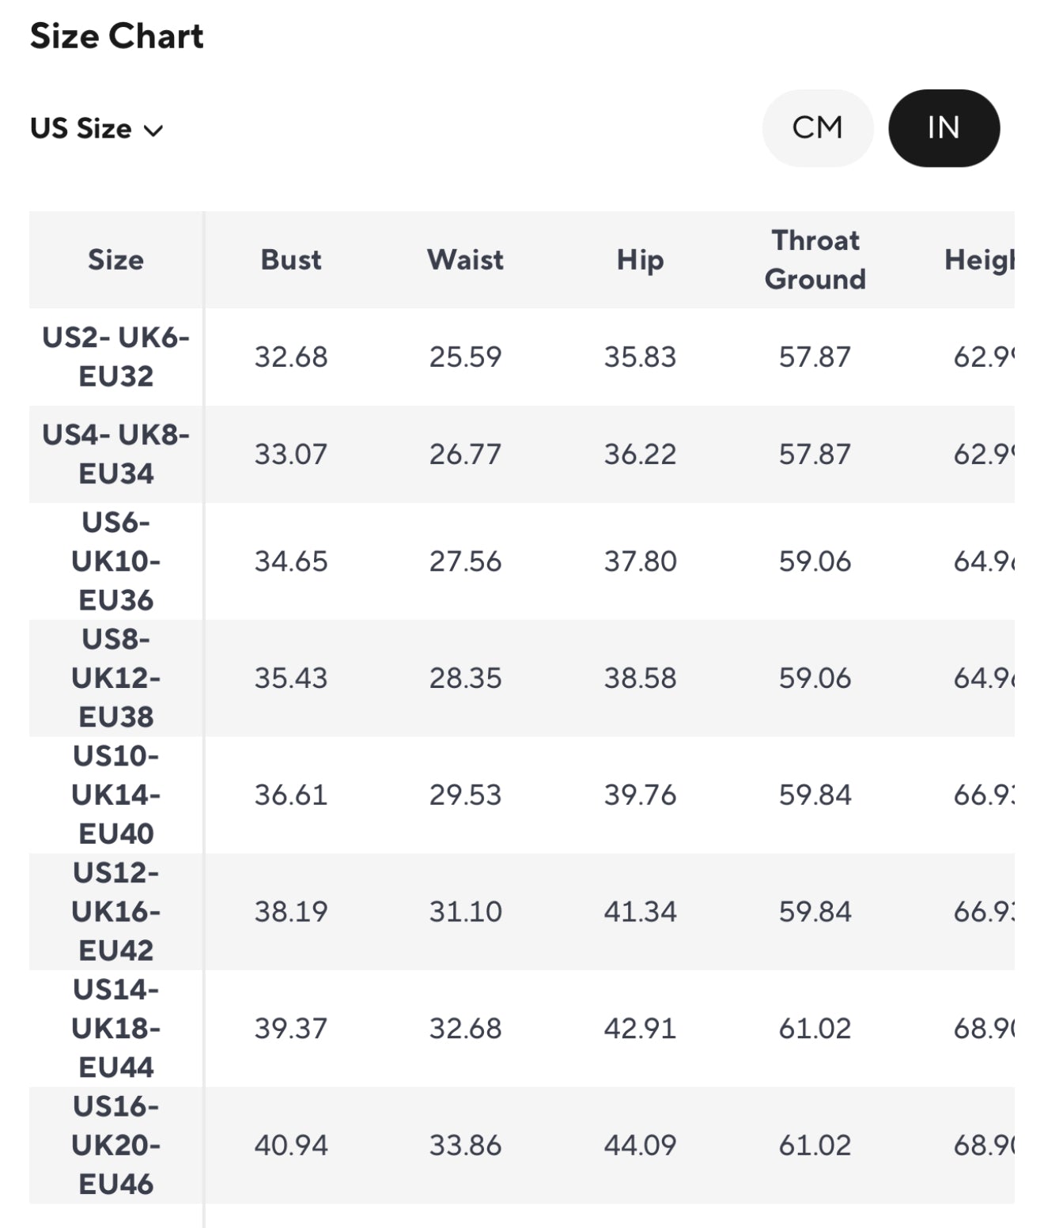Select the IN unit toggle

click(x=944, y=128)
